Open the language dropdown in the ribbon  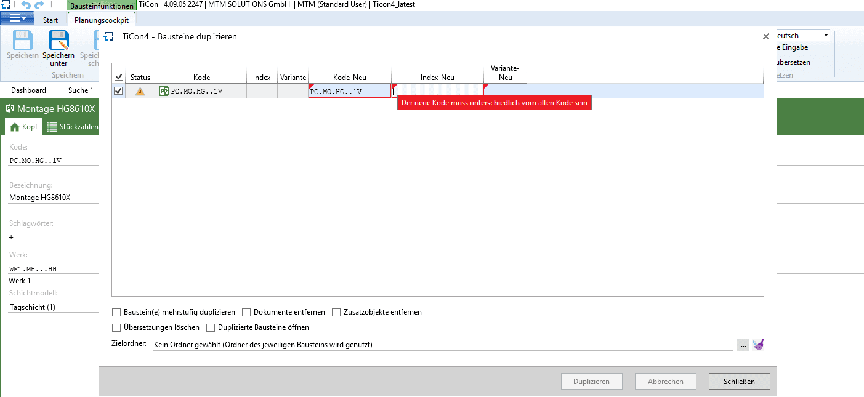(826, 36)
